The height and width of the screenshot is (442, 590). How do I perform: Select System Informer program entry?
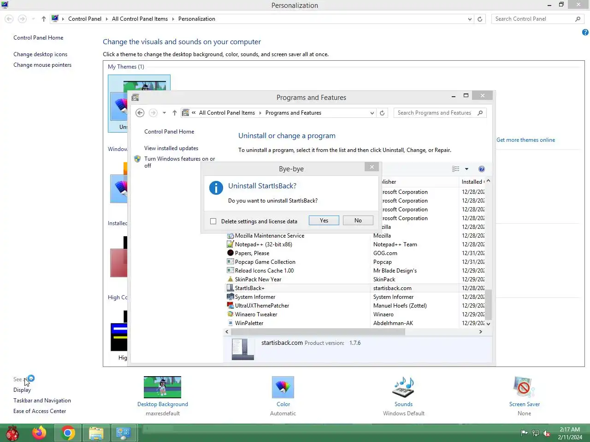[255, 297]
